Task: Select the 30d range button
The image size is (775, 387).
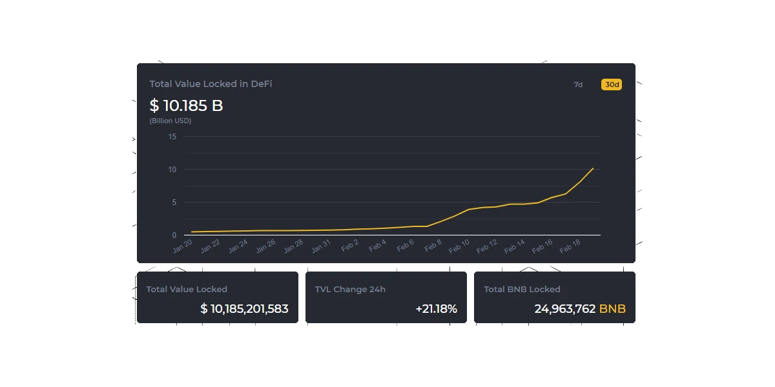Action: tap(612, 84)
